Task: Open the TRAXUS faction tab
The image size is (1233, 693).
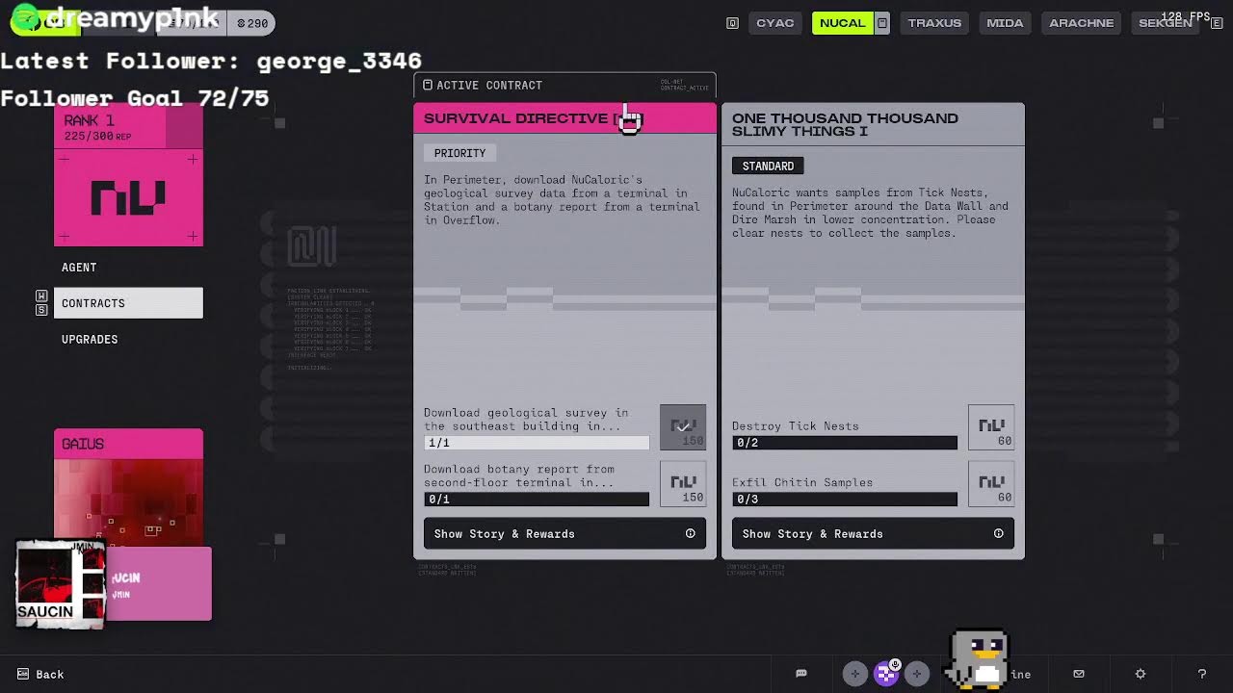Action: 934,23
